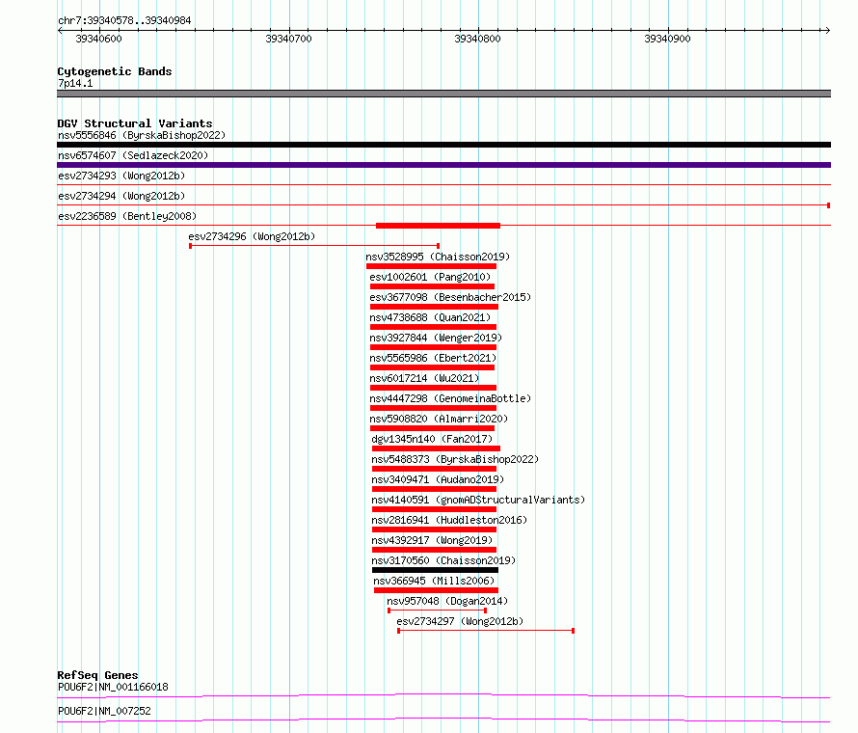The height and width of the screenshot is (733, 858).
Task: Select nsv2816941 (Huddleston2016) variant
Action: pos(449,520)
